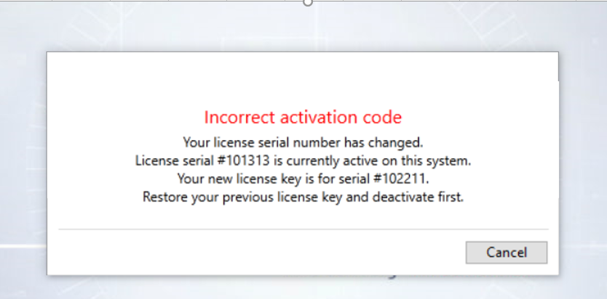Click the line stating serial is currently active
Viewport: 607px width, 299px height.
[x=303, y=159]
